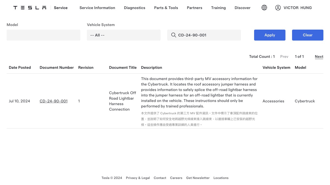Click the Service home link
Screen dimensions: 330x185
(61, 8)
